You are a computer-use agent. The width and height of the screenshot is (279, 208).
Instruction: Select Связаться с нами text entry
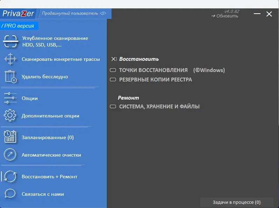pyautogui.click(x=43, y=194)
